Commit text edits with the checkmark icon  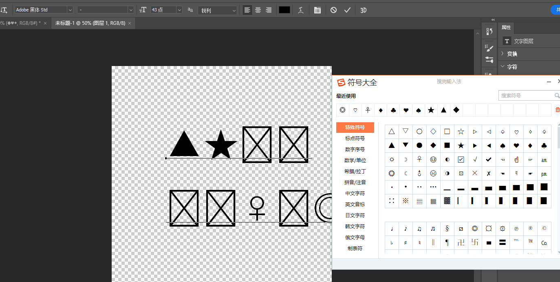pyautogui.click(x=347, y=10)
